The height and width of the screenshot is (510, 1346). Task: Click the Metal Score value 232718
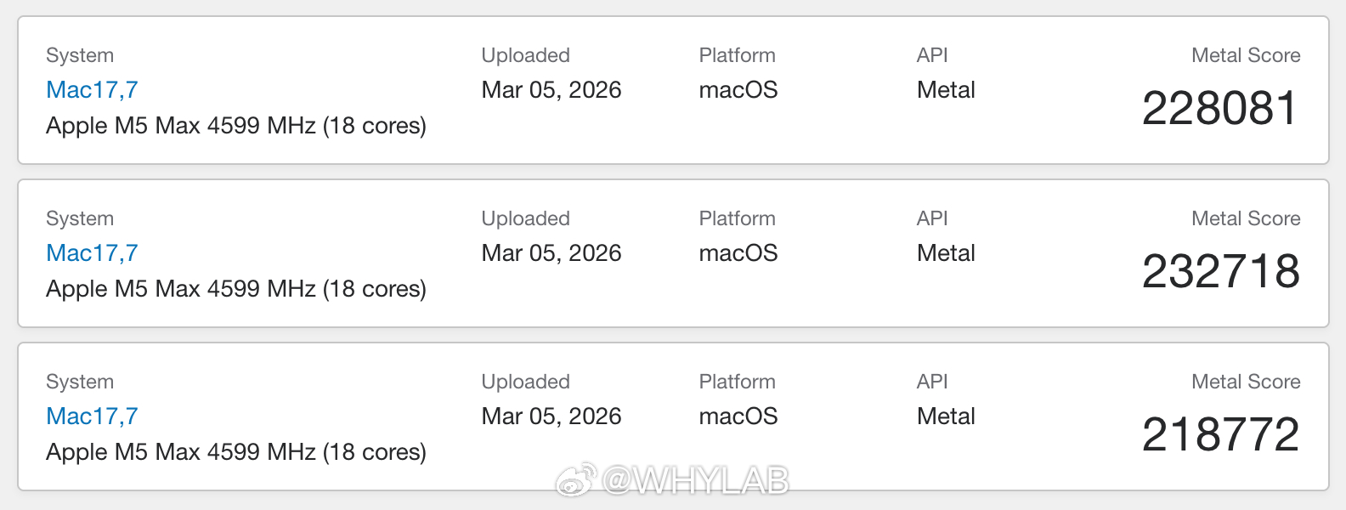1220,272
